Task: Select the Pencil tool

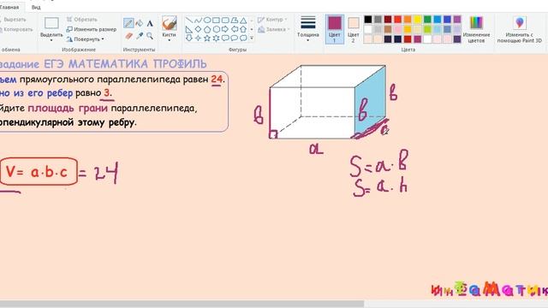Action: (128, 23)
